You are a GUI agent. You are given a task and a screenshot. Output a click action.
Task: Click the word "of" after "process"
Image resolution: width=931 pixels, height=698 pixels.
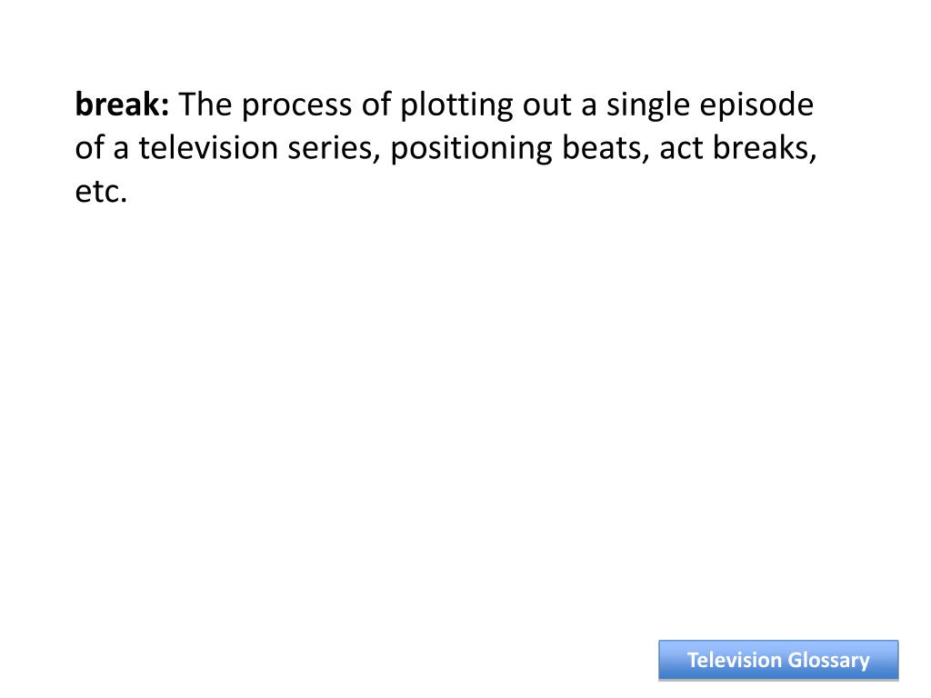tap(376, 105)
